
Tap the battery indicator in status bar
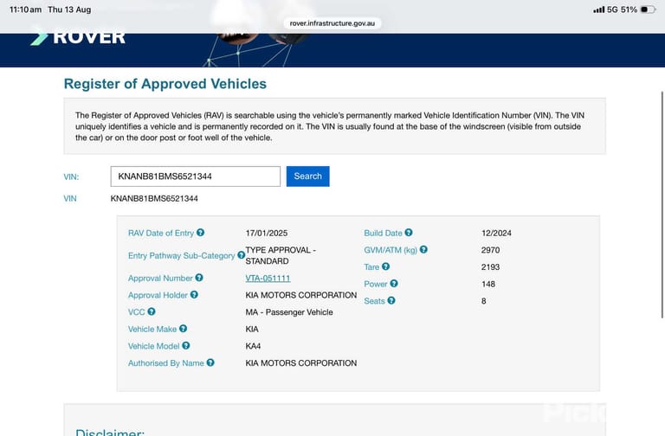tap(648, 10)
